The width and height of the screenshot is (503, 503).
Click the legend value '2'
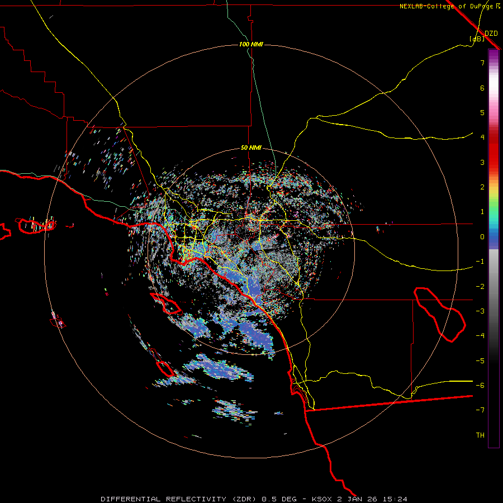click(x=482, y=187)
